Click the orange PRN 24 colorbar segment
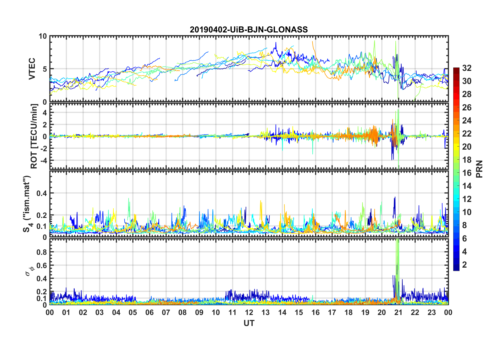 point(456,121)
